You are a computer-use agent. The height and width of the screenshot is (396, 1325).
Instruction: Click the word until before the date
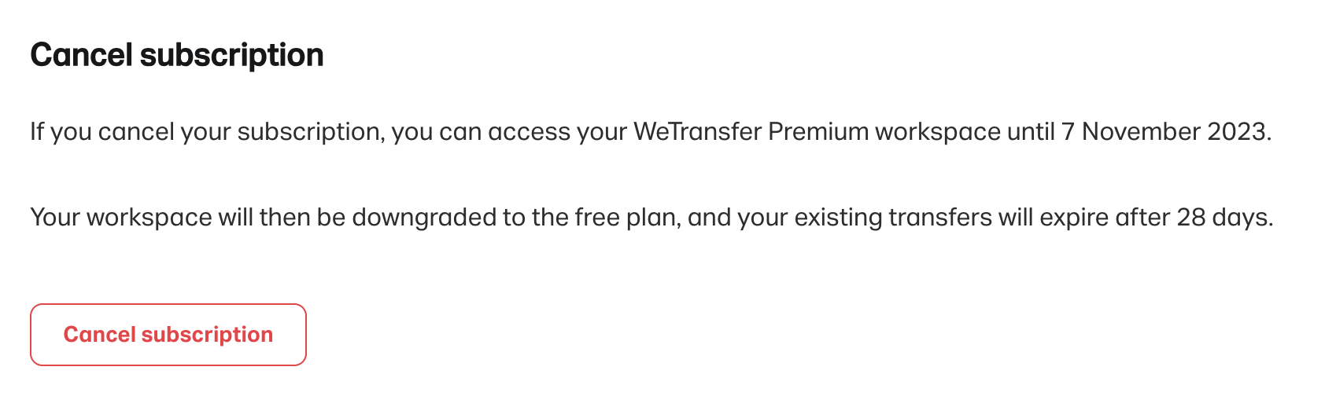click(x=1031, y=131)
